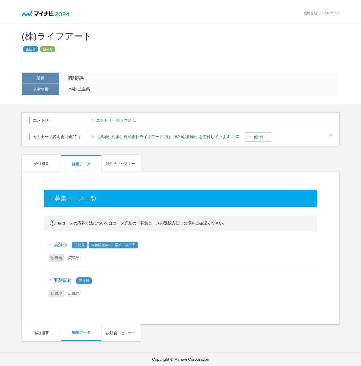Viewport: 361px width, 366px height.
Task: Expand the seminar section with the plus icon
Action: click(331, 135)
